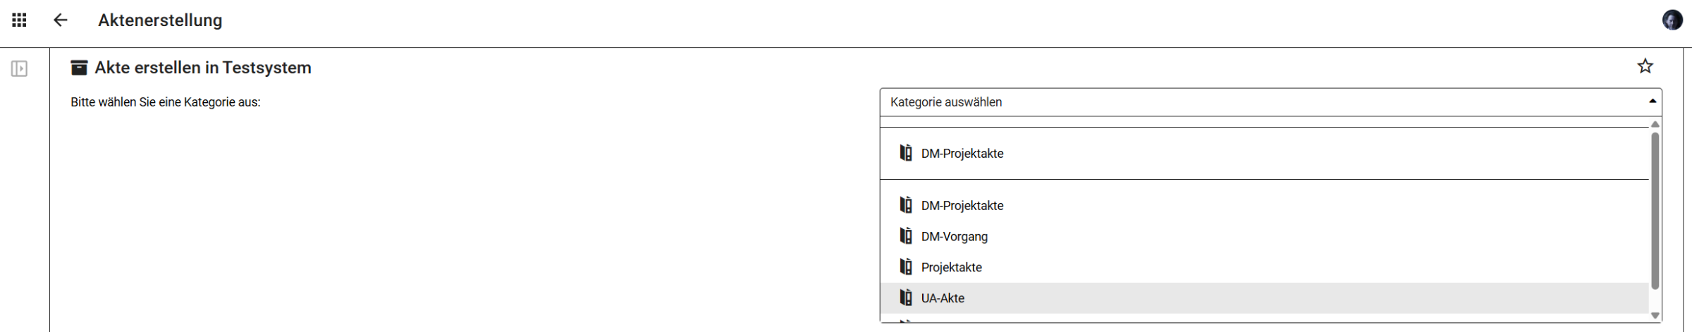Click the dropdown list's scroll-down arrow

[x=1655, y=316]
